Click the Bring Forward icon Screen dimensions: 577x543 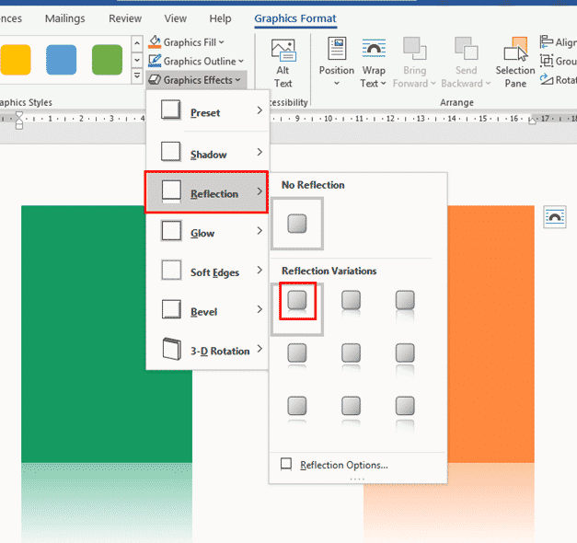[414, 53]
